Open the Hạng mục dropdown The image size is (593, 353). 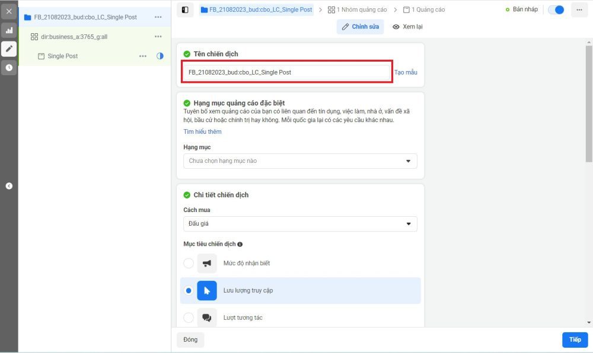pos(300,161)
